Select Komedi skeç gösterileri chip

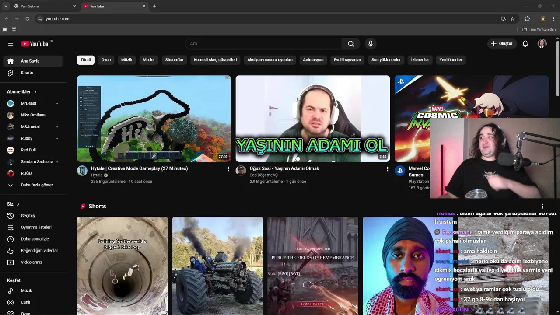coord(215,60)
